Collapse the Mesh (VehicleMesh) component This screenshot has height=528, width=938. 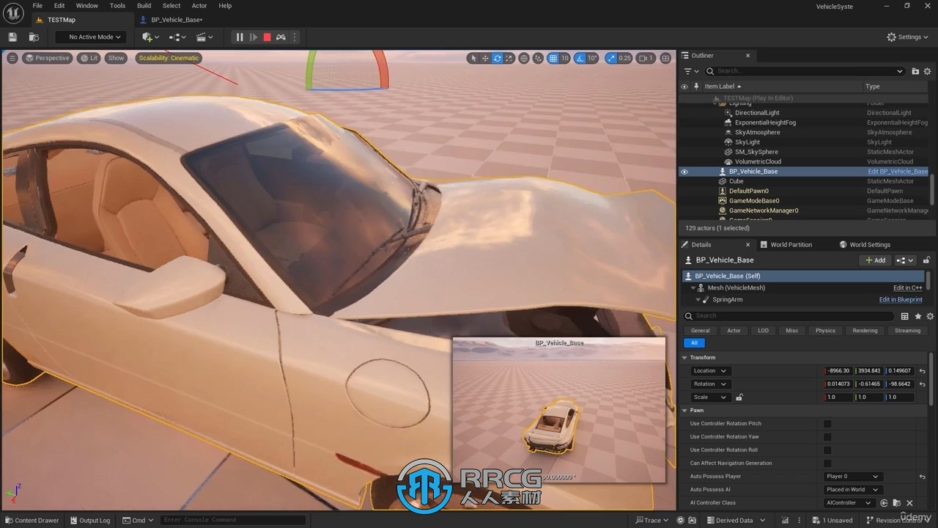(x=693, y=288)
